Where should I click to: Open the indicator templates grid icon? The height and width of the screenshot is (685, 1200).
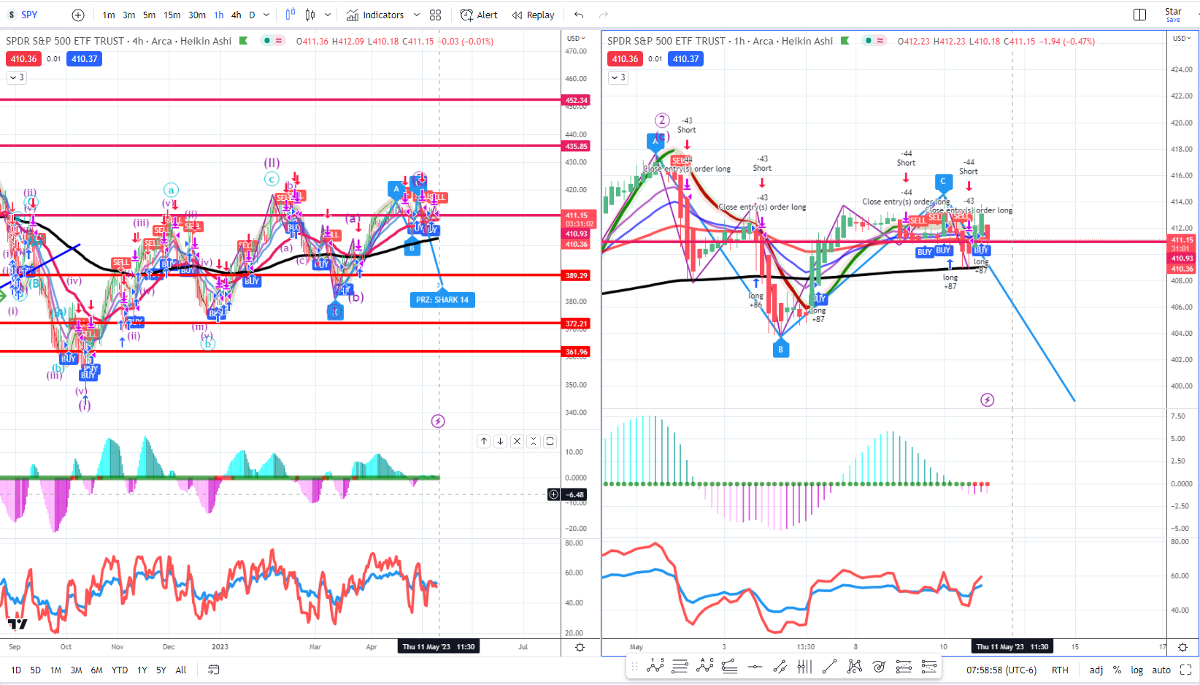pyautogui.click(x=436, y=15)
